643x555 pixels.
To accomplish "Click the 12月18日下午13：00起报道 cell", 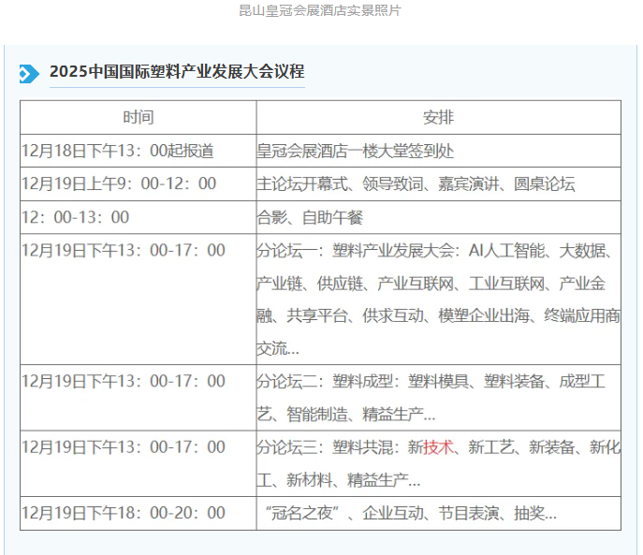I will pos(117,151).
